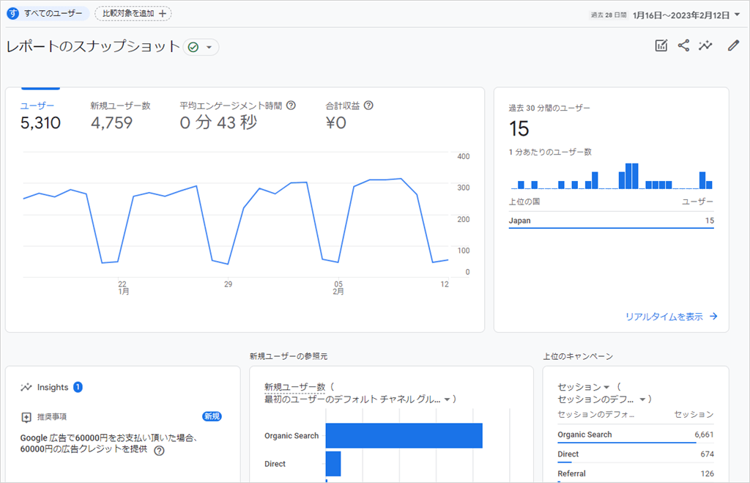Click the Direct bar in chart
This screenshot has height=483, width=750.
pyautogui.click(x=333, y=464)
